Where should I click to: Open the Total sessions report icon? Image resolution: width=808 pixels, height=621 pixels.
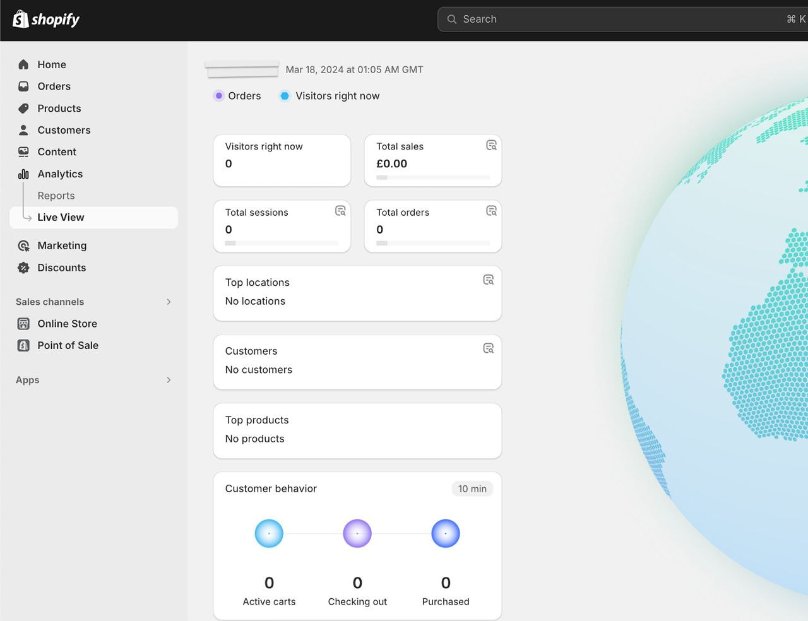[340, 211]
